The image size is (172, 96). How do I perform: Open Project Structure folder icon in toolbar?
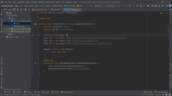[x=148, y=6]
